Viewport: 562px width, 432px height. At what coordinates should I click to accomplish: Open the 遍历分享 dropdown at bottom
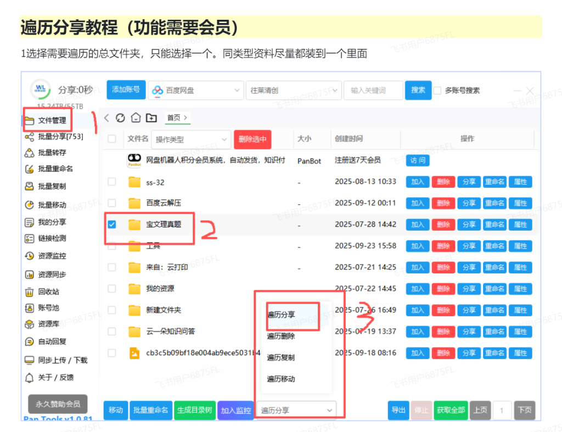click(x=297, y=410)
